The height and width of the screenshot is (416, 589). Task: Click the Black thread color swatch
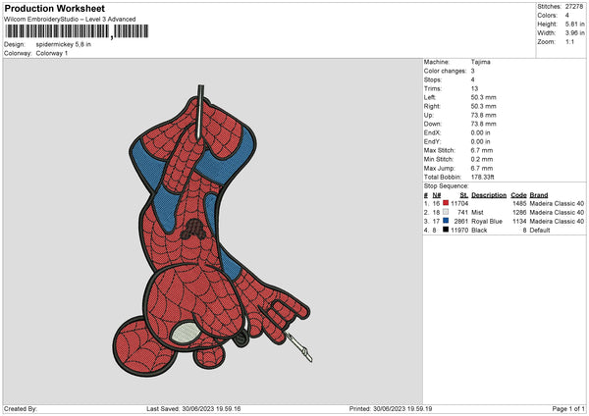pos(446,230)
